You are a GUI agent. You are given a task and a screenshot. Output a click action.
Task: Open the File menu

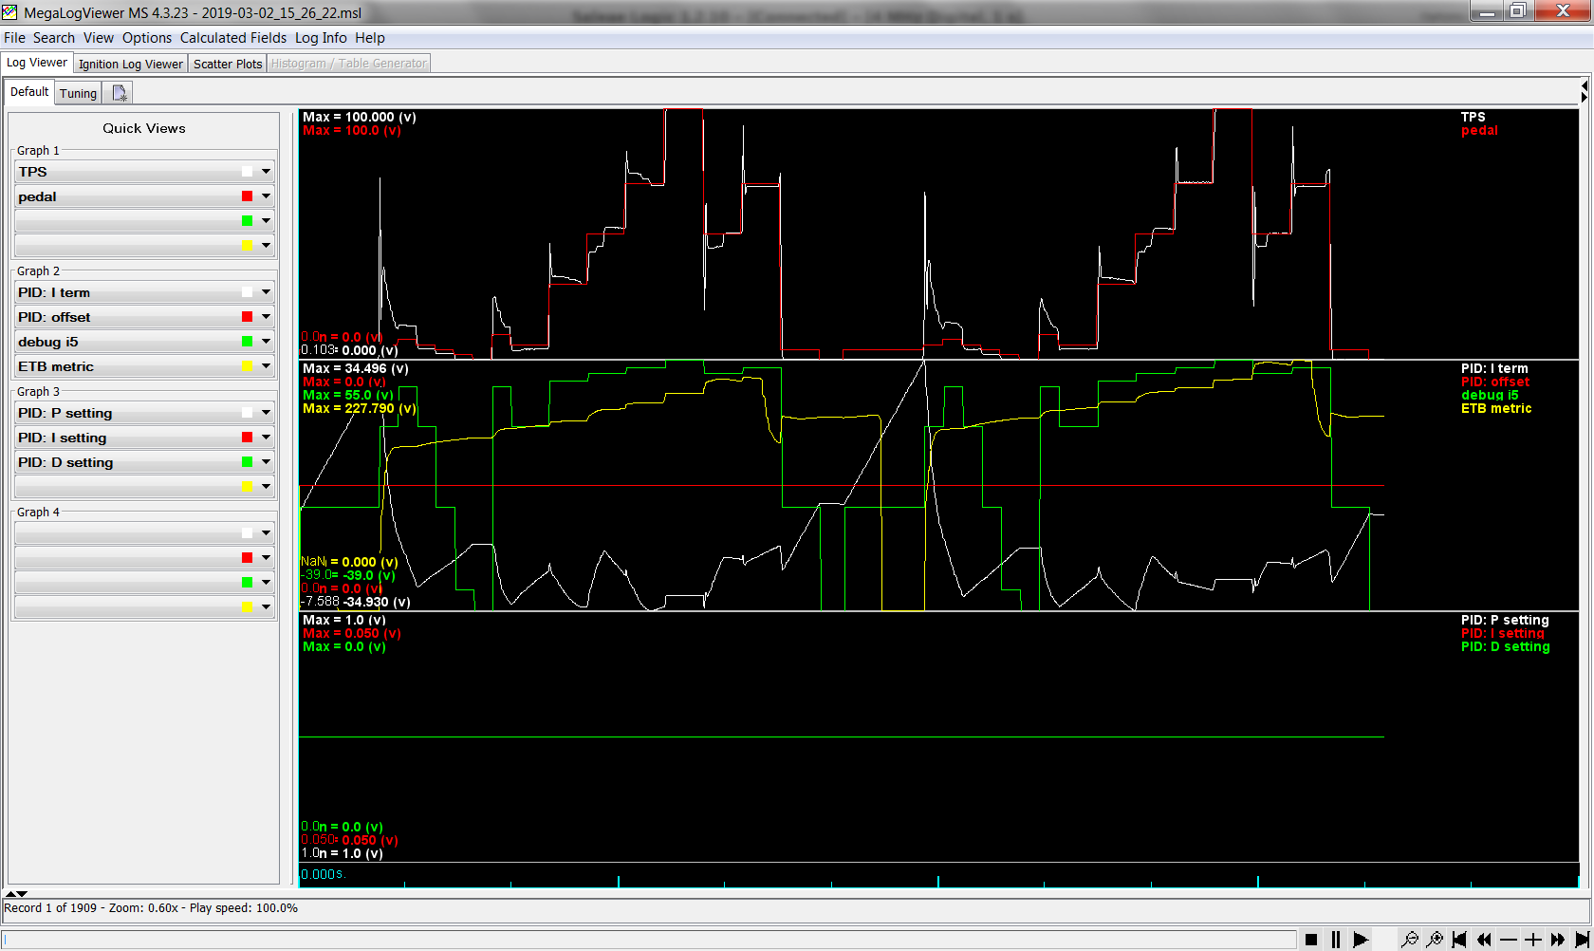pyautogui.click(x=14, y=38)
